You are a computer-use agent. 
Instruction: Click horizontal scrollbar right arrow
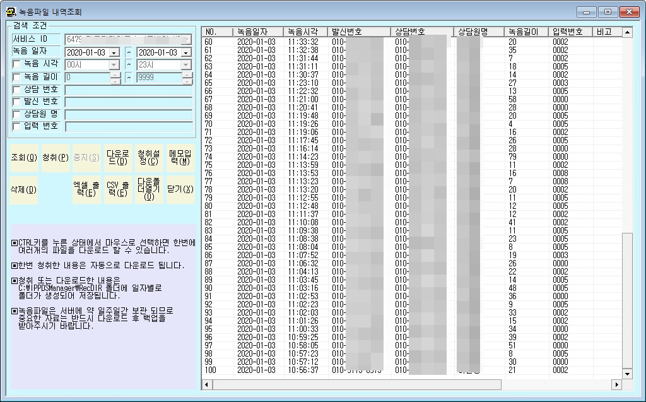616,385
